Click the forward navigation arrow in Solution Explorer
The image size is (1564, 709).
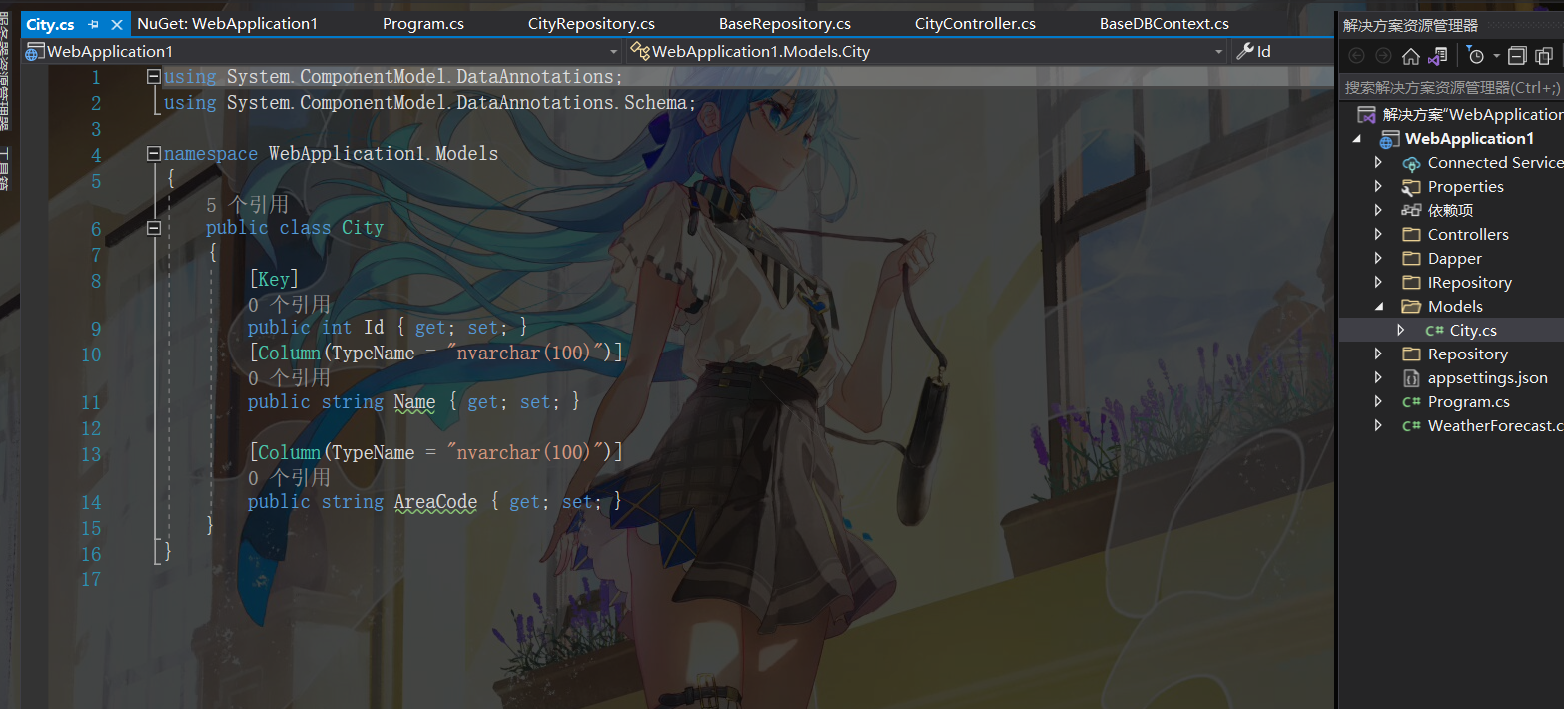click(x=1383, y=56)
